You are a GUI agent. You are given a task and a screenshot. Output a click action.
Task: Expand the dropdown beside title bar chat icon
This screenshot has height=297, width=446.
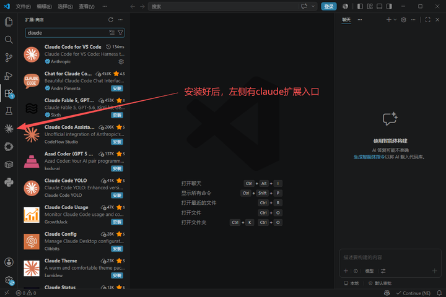[x=313, y=6]
